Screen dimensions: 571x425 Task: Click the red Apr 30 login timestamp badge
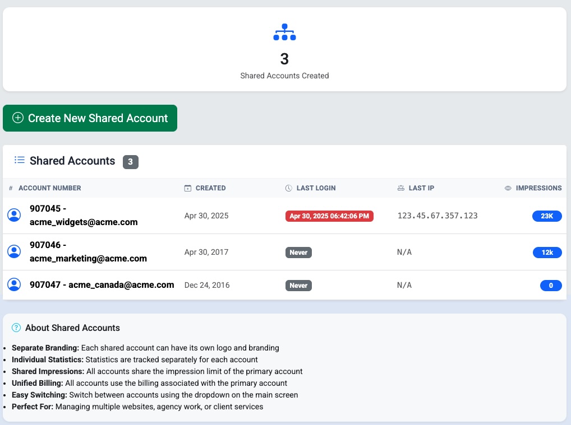coord(329,216)
